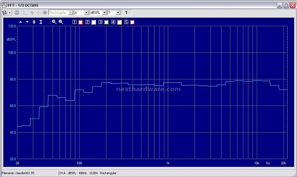Click the 48kHz status bar entry

(x=82, y=173)
